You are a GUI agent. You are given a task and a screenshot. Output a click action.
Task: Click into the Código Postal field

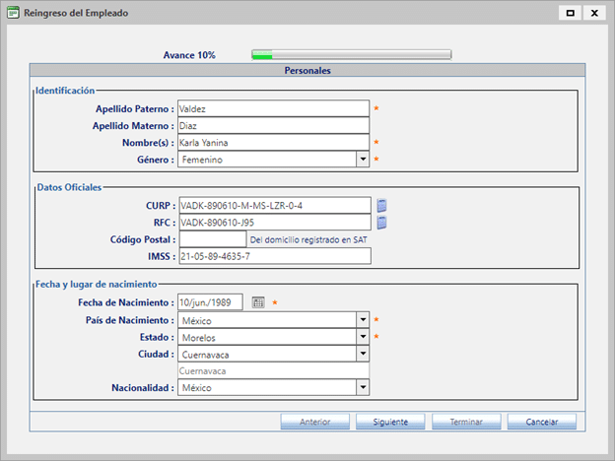212,239
